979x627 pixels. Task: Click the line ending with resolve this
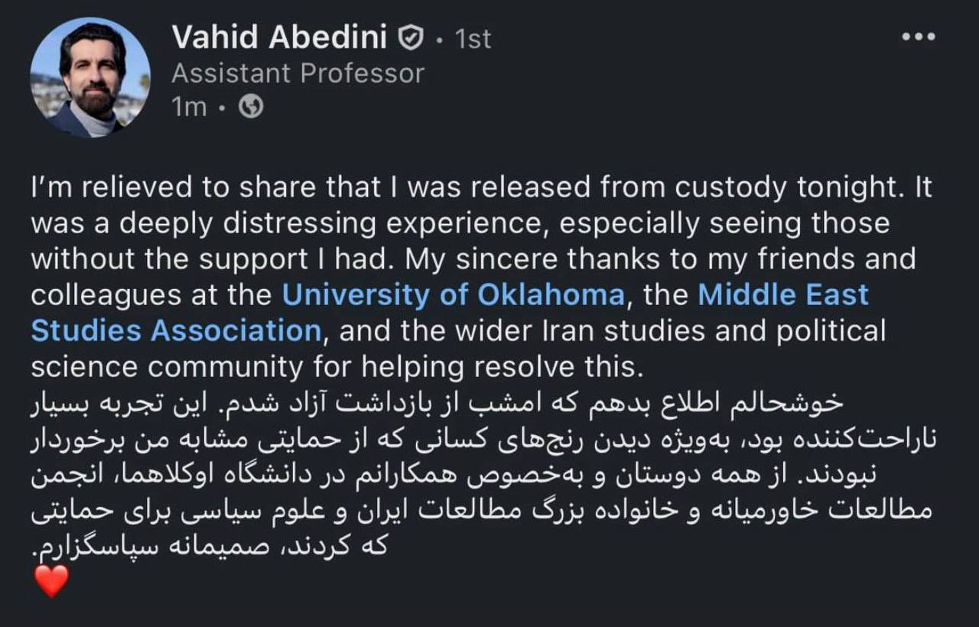[335, 367]
